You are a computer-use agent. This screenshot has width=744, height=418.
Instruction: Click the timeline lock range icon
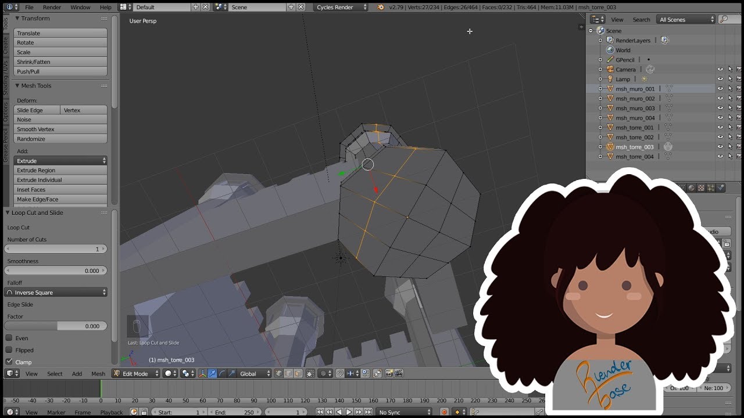click(x=144, y=412)
